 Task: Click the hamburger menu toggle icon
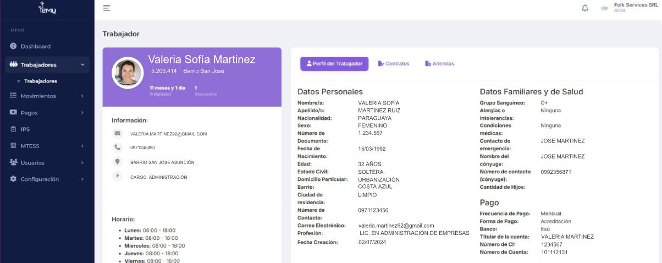(107, 8)
